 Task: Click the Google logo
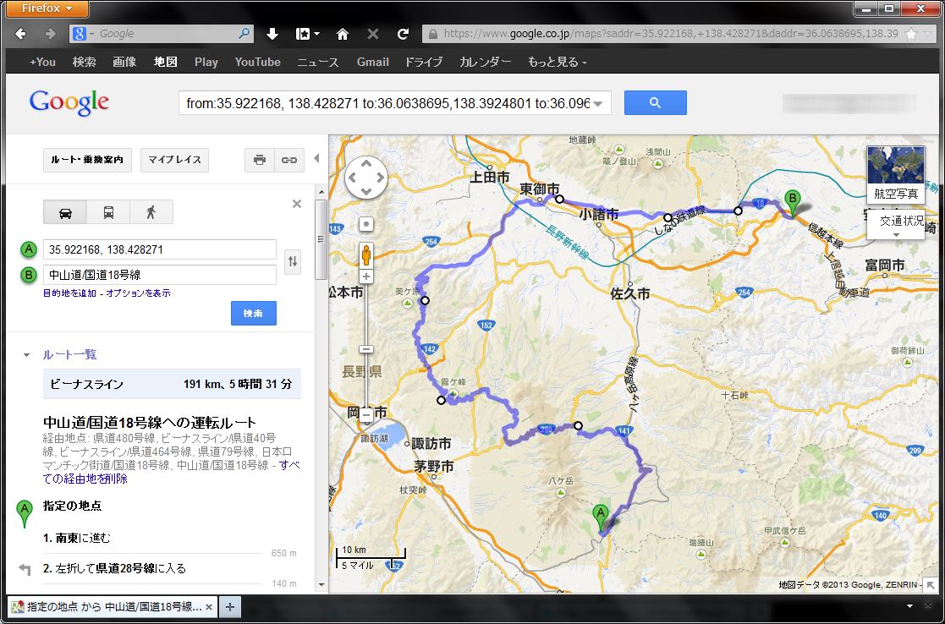tap(69, 103)
